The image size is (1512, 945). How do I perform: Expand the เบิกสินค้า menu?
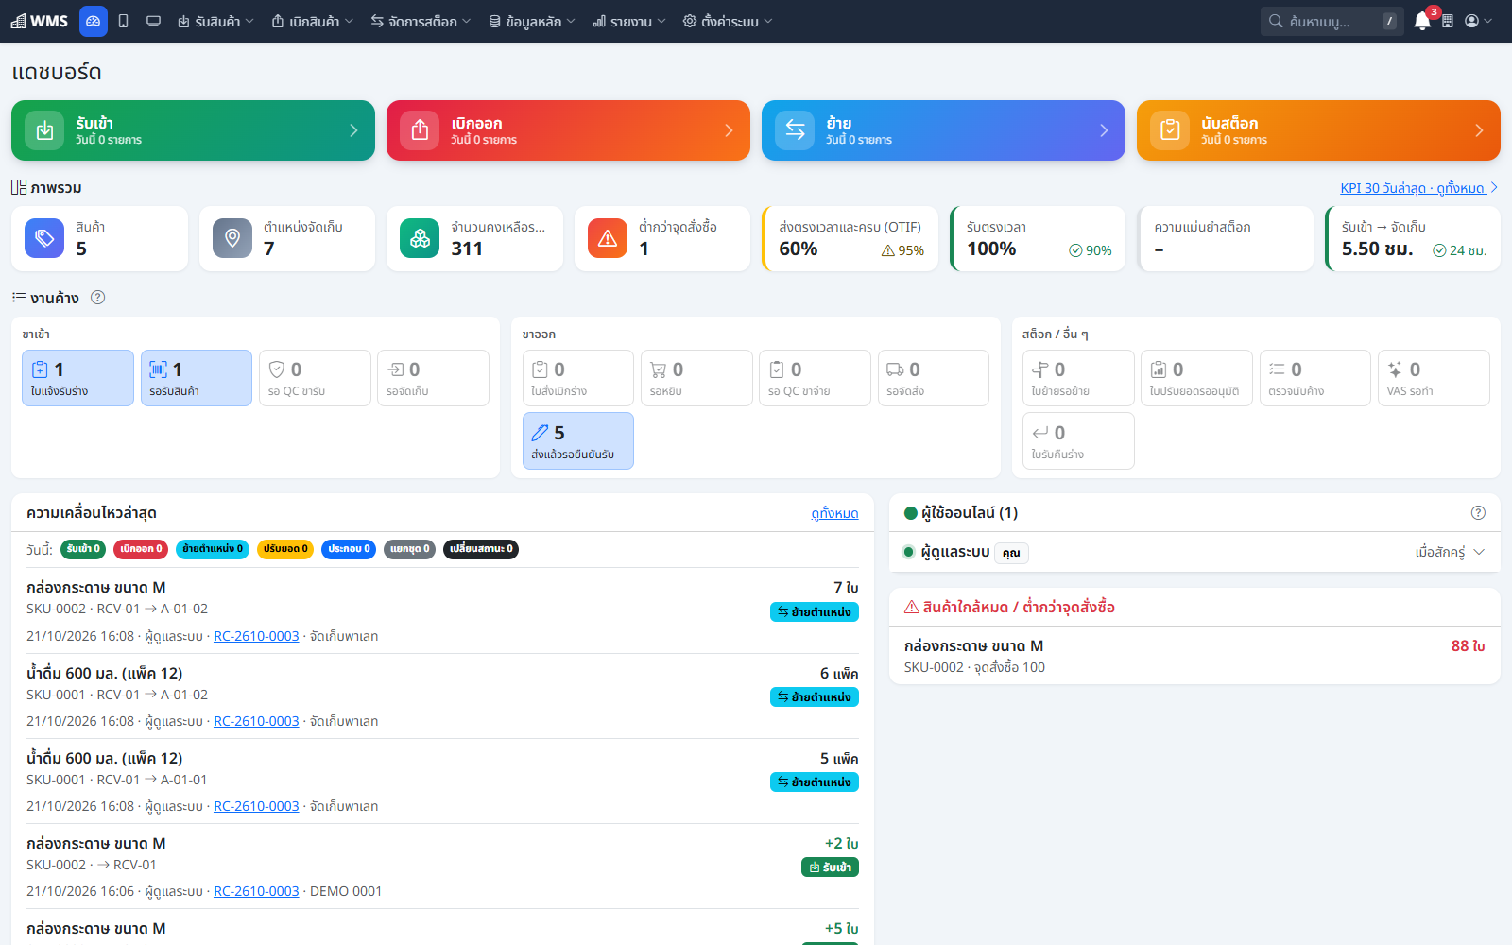[x=313, y=21]
